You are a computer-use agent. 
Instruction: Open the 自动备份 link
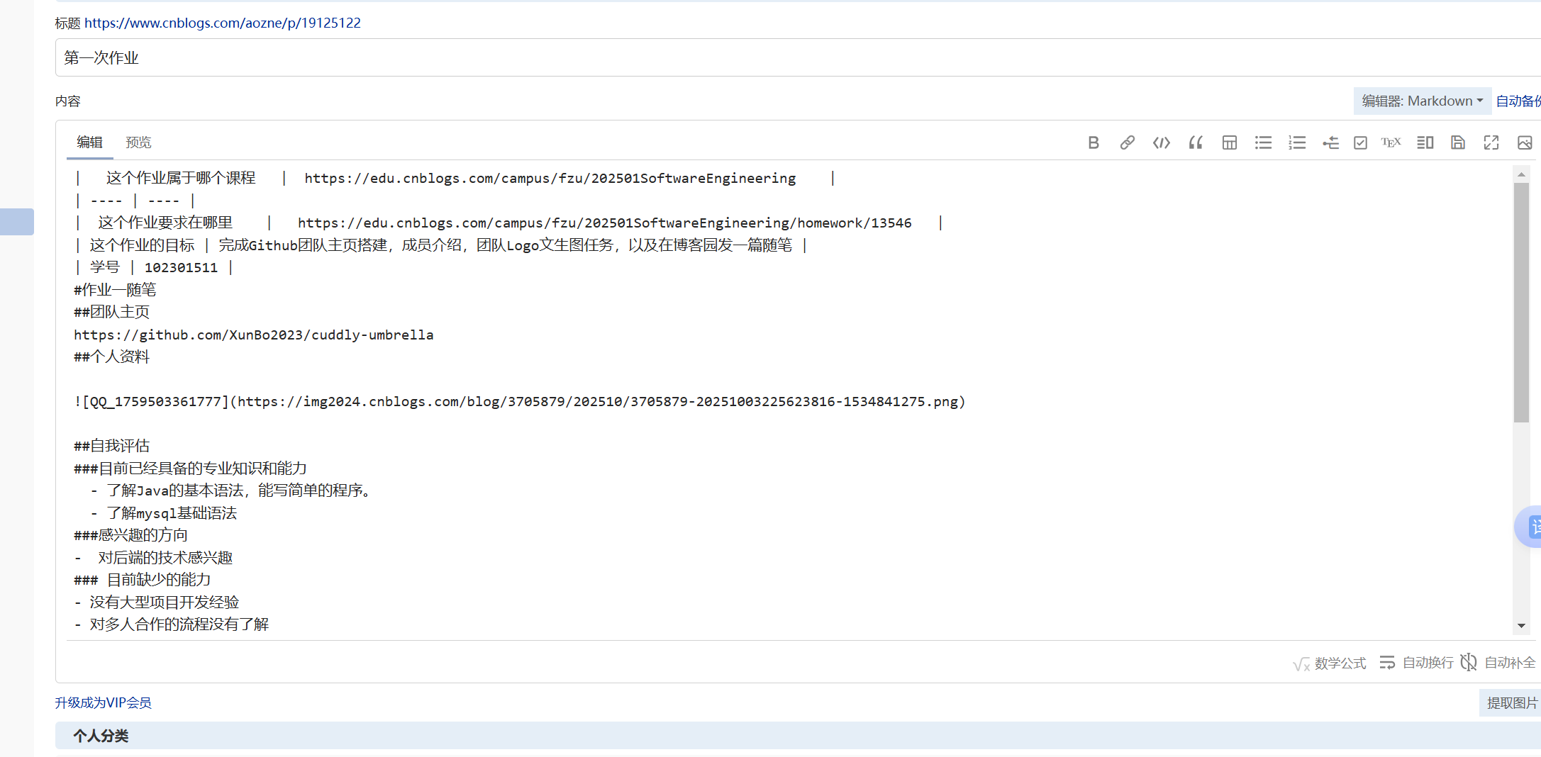click(x=1518, y=101)
